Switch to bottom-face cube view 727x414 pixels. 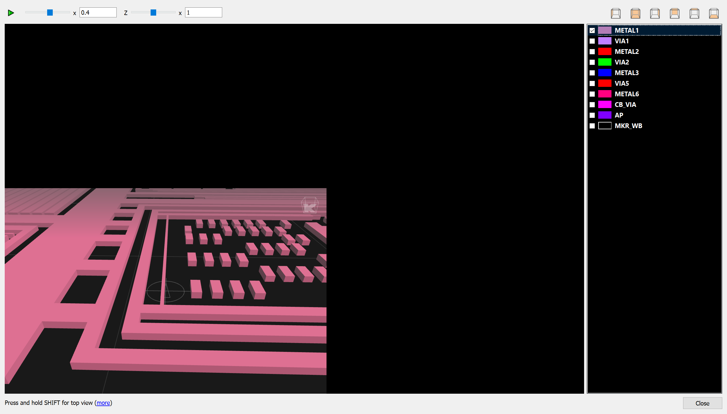point(714,13)
